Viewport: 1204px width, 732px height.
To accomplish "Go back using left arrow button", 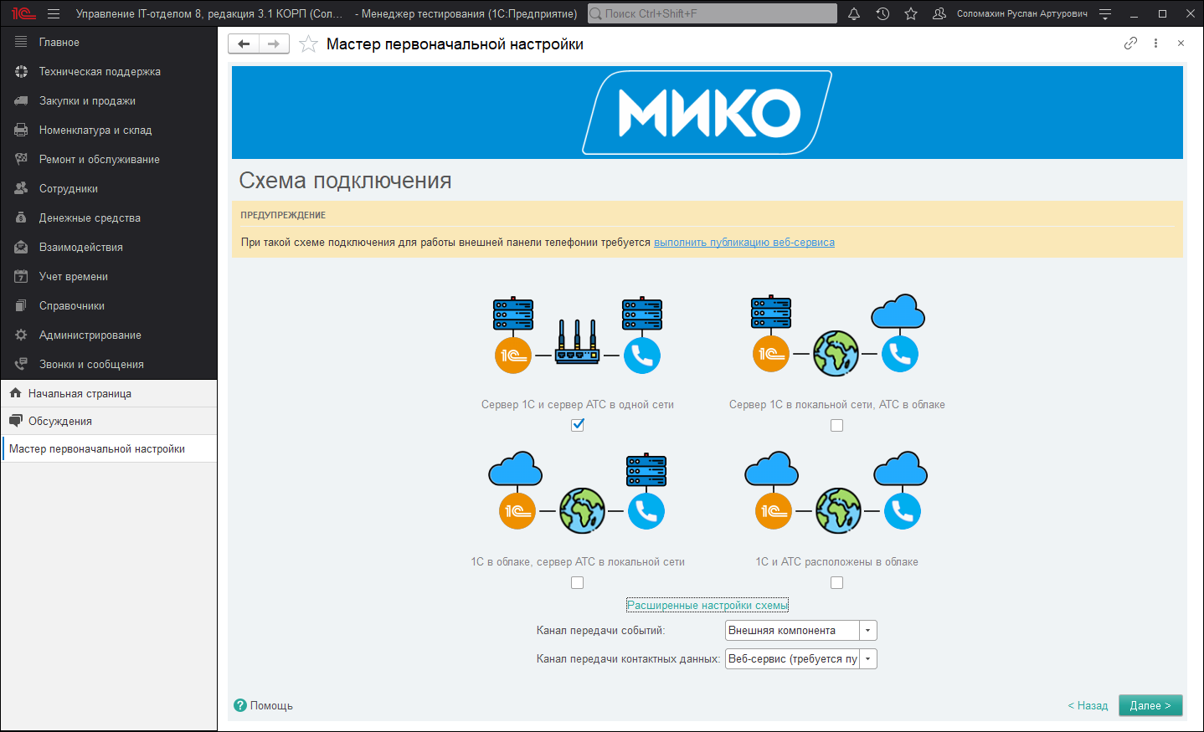I will click(244, 44).
